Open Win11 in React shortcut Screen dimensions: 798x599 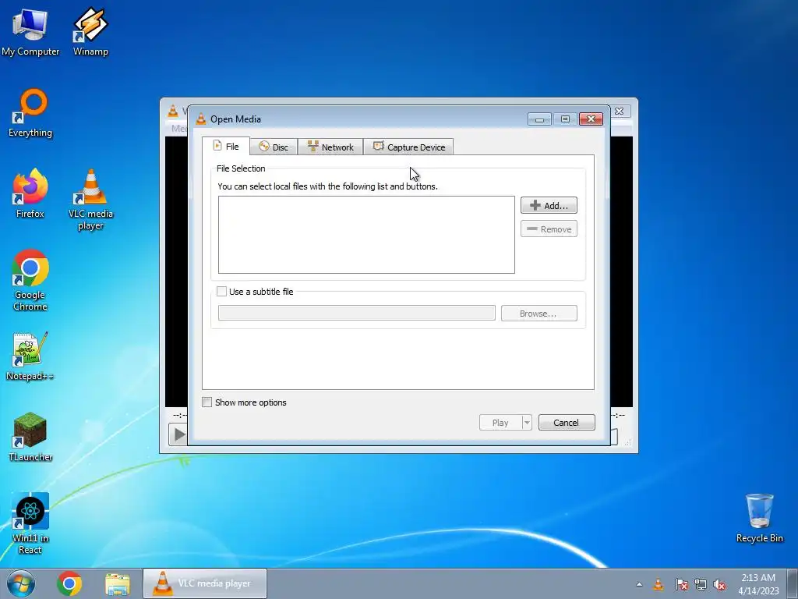pos(30,523)
